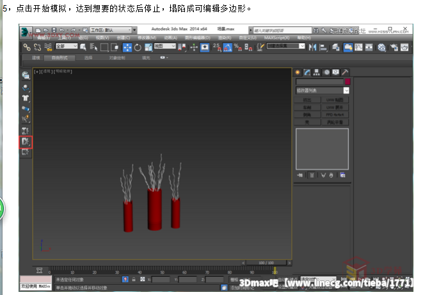
Task: Open the Mirror tool in main toolbar
Action: click(x=313, y=47)
